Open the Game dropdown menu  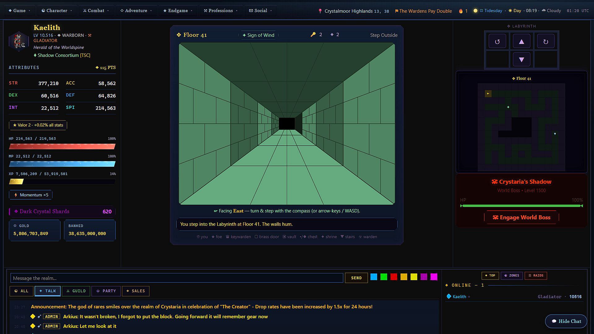point(19,11)
